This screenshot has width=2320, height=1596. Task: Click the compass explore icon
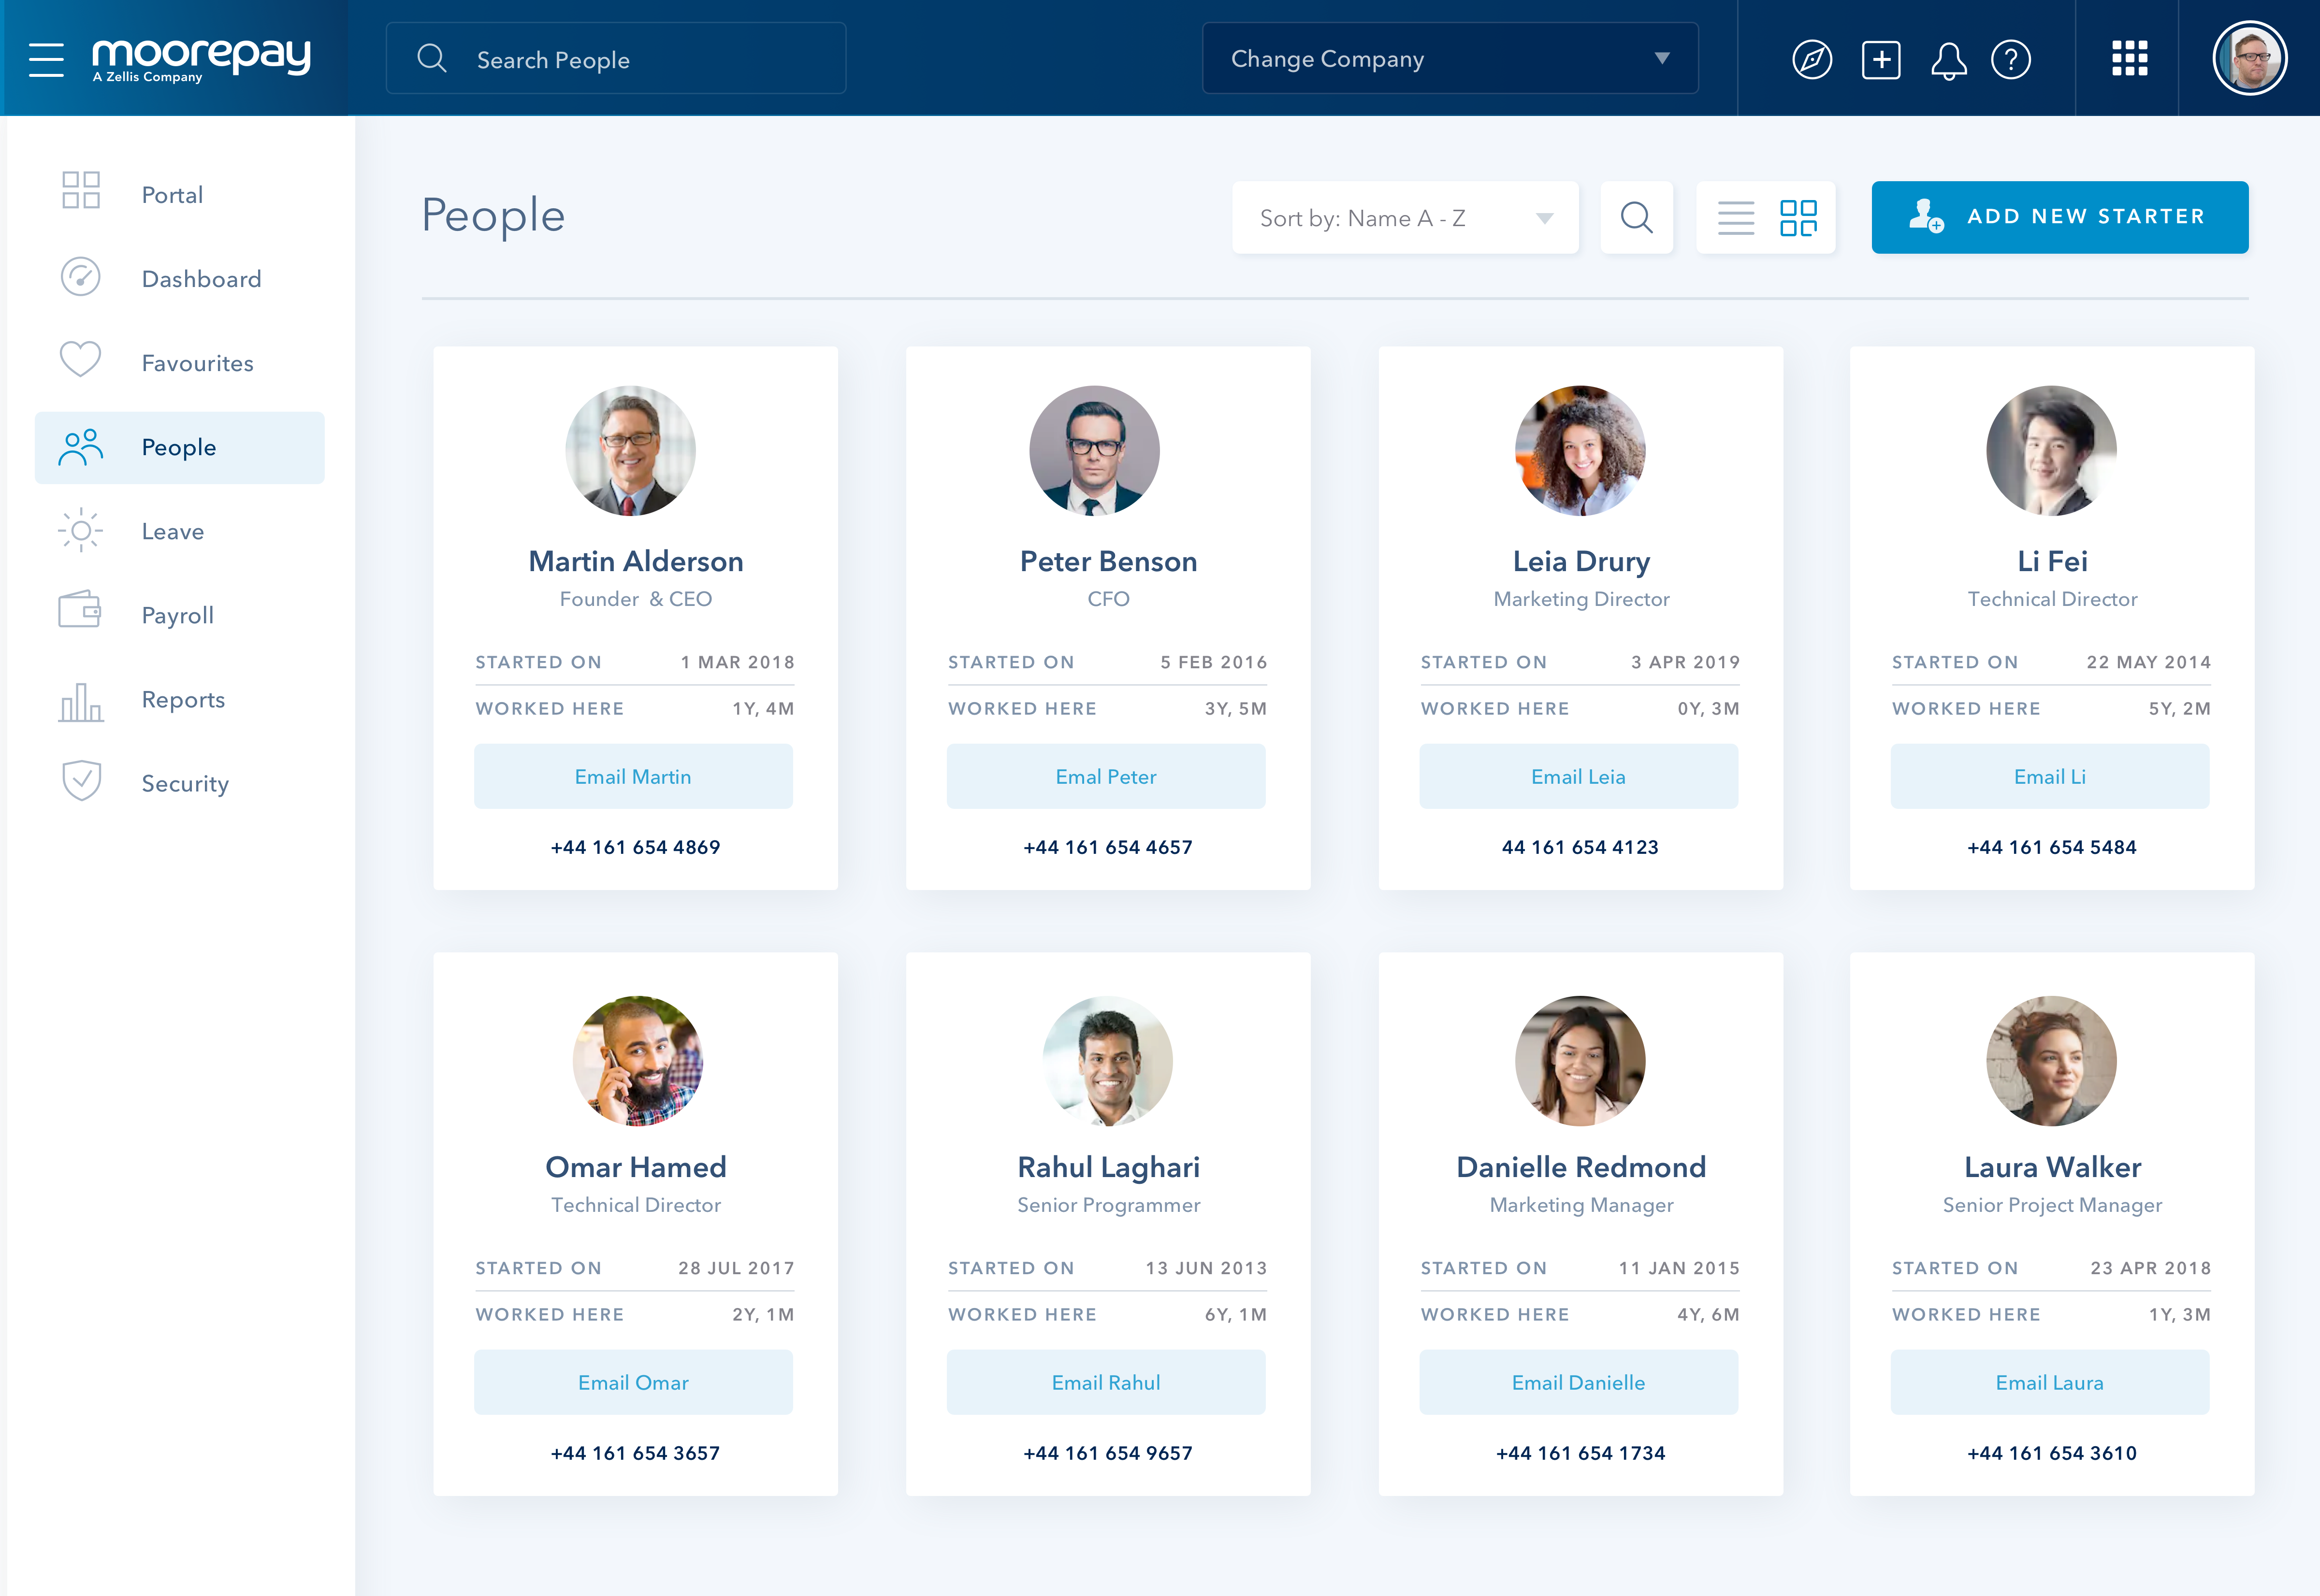(1812, 59)
